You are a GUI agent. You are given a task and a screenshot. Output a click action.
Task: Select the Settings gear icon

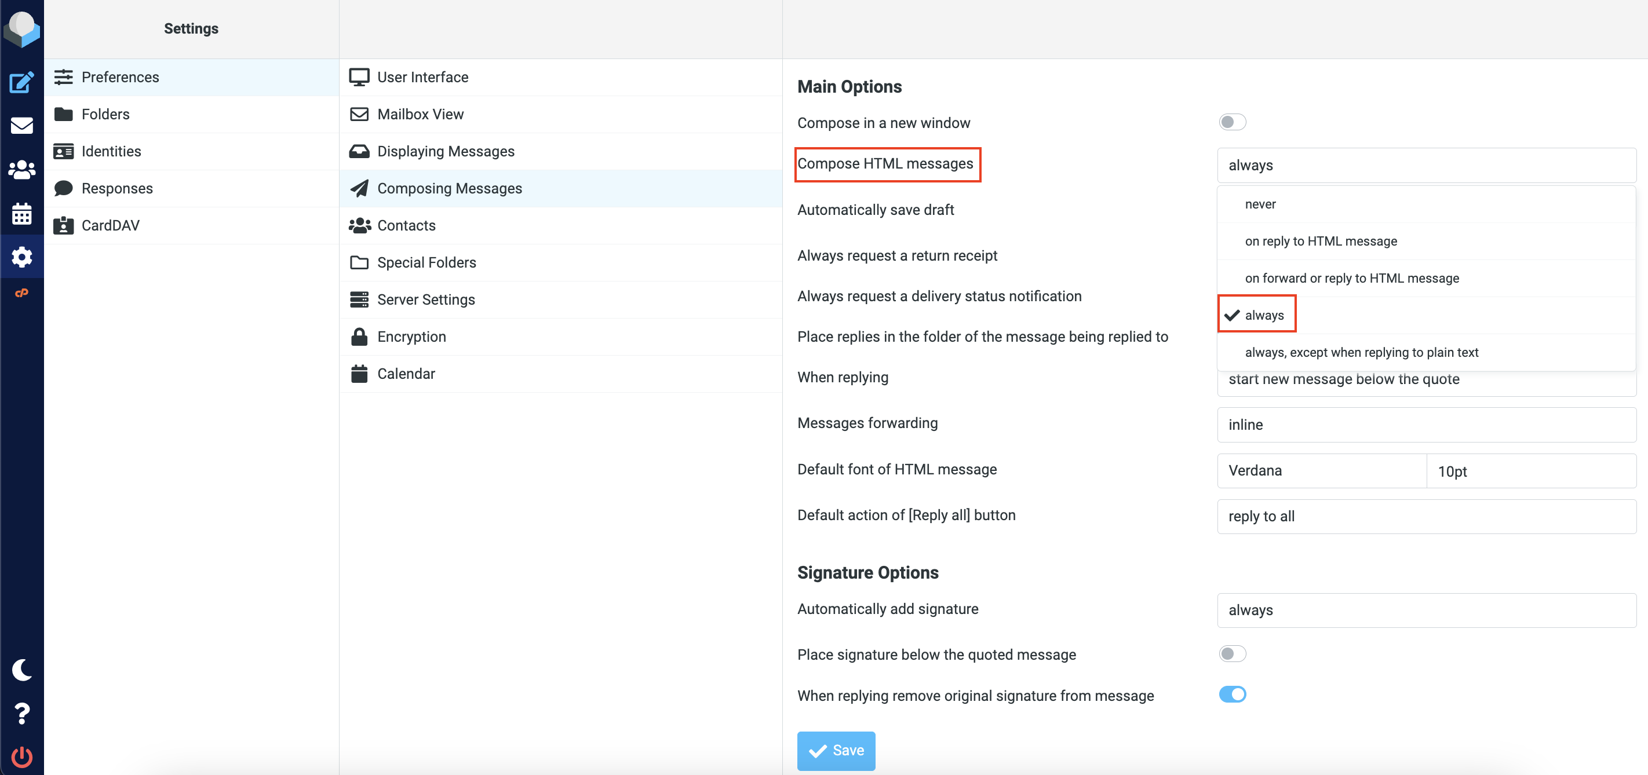click(x=22, y=257)
